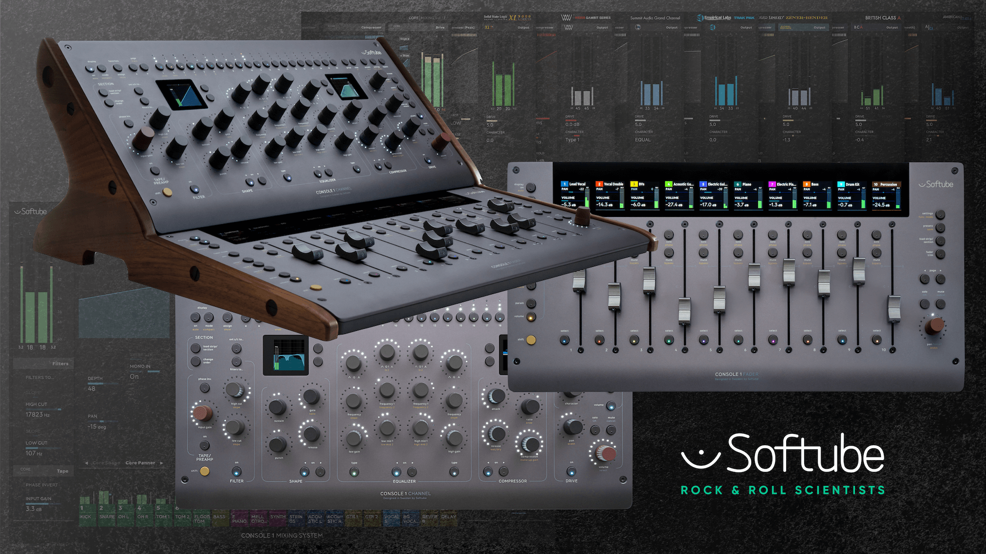Viewport: 986px width, 554px height.
Task: Open the Filters section header in the software
Action: click(44, 364)
